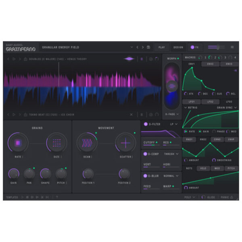Screen dimensions: 242x242
Task: Go to the next preset
Action: coord(143,47)
